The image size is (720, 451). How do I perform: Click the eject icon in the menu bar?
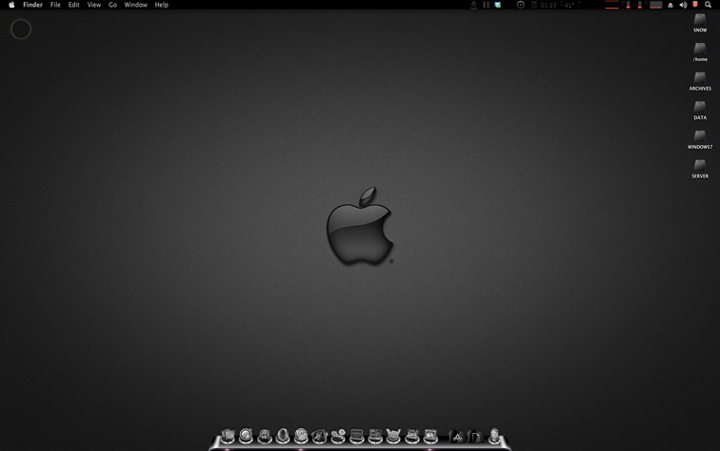click(670, 5)
